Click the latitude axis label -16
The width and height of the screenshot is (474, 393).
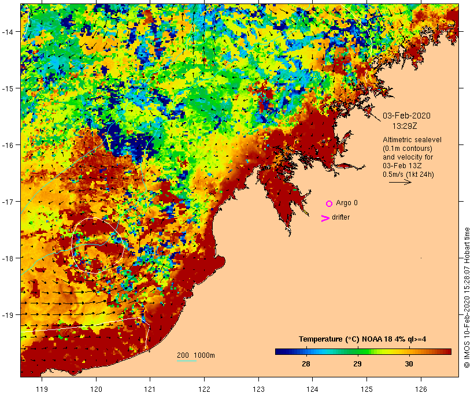8,145
